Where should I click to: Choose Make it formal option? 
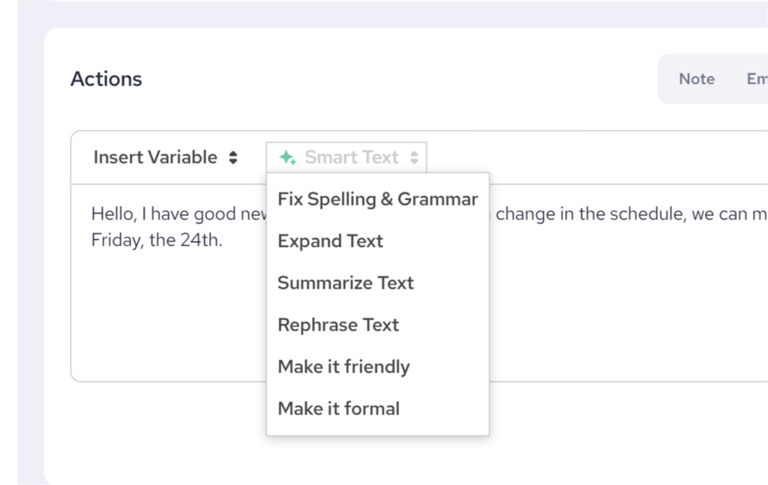[x=338, y=409]
